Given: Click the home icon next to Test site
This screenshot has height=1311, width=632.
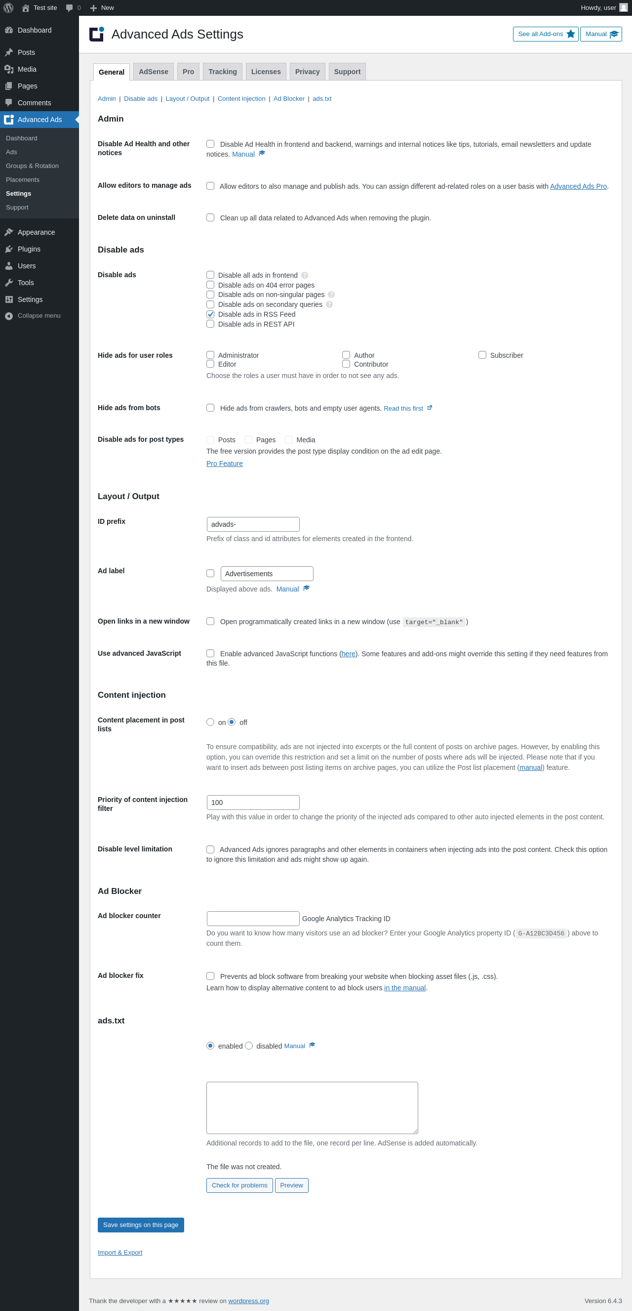Looking at the screenshot, I should [25, 7].
